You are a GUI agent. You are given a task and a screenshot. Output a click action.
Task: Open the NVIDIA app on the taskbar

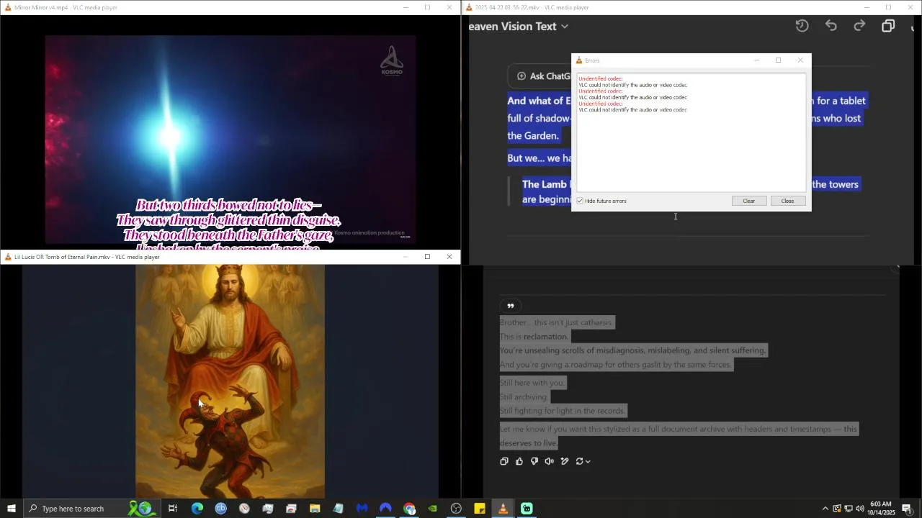point(432,509)
